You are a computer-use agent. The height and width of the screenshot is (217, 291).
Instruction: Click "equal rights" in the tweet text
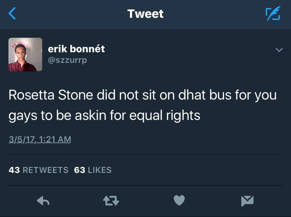point(165,115)
